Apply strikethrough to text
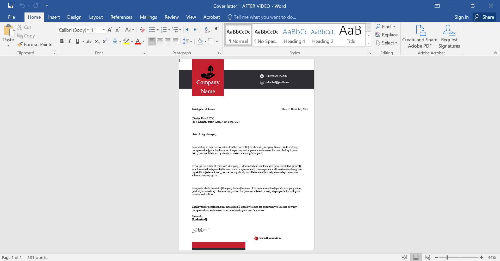This screenshot has width=500, height=261. point(89,41)
